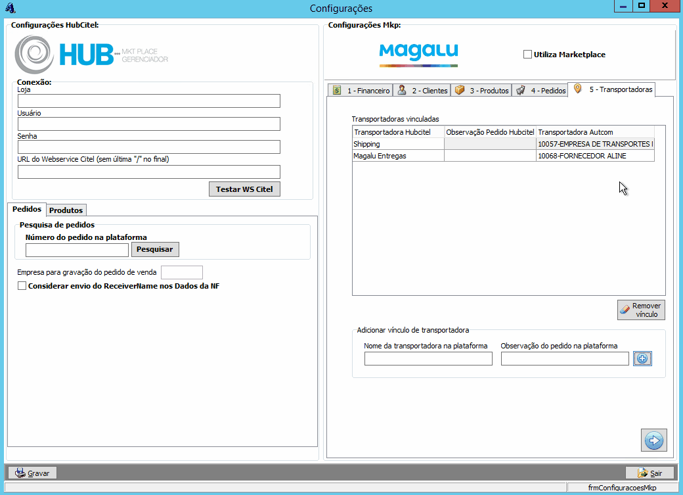Image resolution: width=683 pixels, height=495 pixels.
Task: Open the 1 - Financeiro tab
Action: (x=361, y=90)
